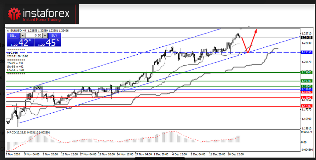Click the 0.50 trade volume field

(34, 35)
